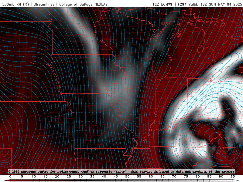Click the "500mb RH (%)" title text

click(x=15, y=5)
